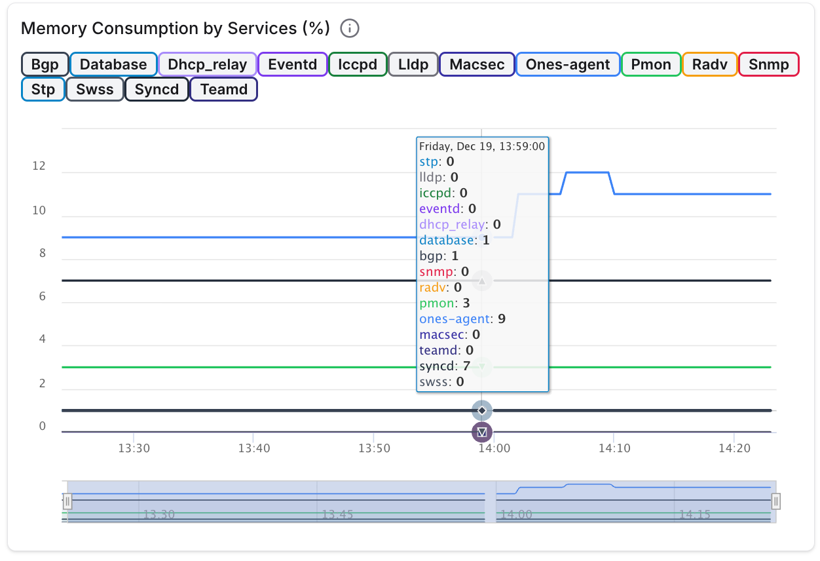Click the left handle of range navigator
Image resolution: width=820 pixels, height=561 pixels.
[x=67, y=501]
